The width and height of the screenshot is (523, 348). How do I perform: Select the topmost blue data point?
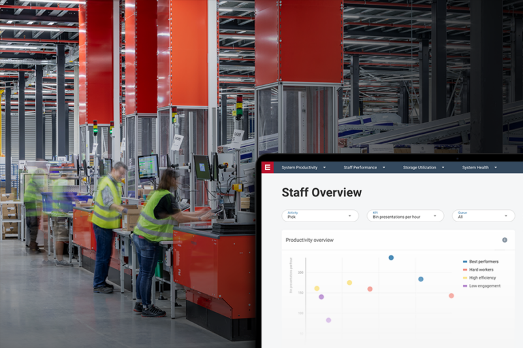point(391,258)
